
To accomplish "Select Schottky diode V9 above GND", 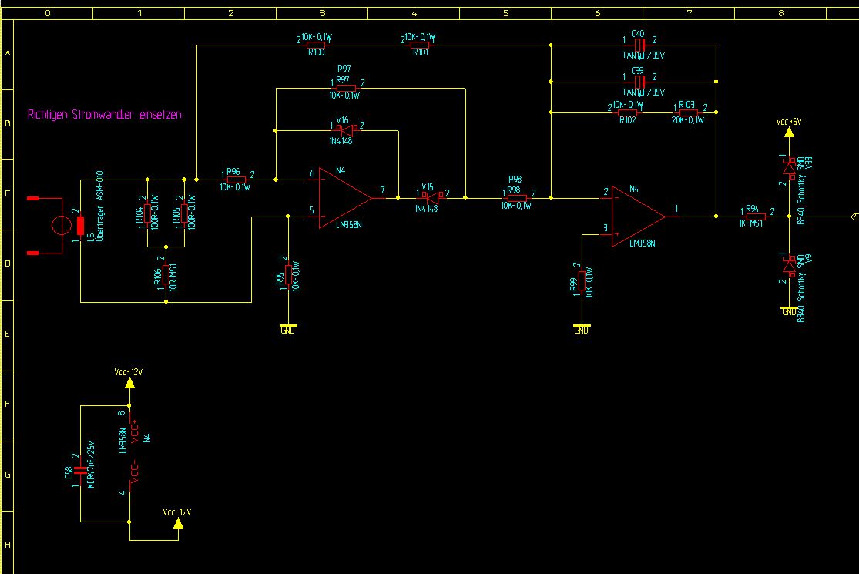I will click(x=789, y=266).
